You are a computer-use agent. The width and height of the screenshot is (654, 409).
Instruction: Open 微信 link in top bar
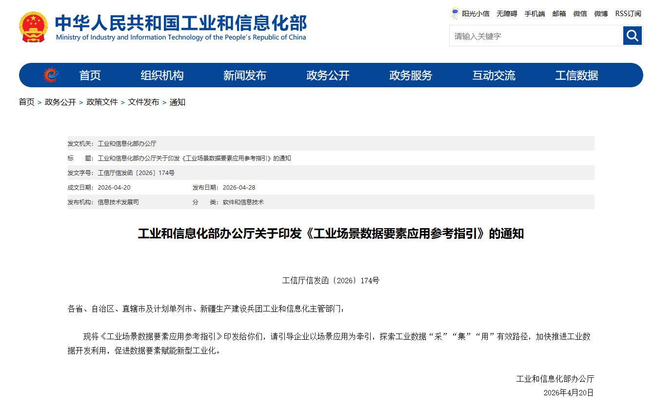point(580,14)
